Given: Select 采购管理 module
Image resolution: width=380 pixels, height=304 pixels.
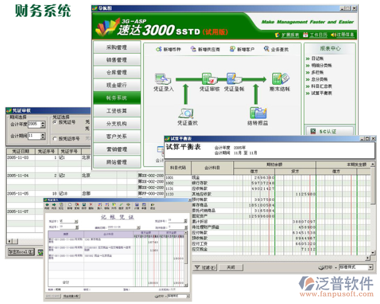Looking at the screenshot, I should 117,47.
